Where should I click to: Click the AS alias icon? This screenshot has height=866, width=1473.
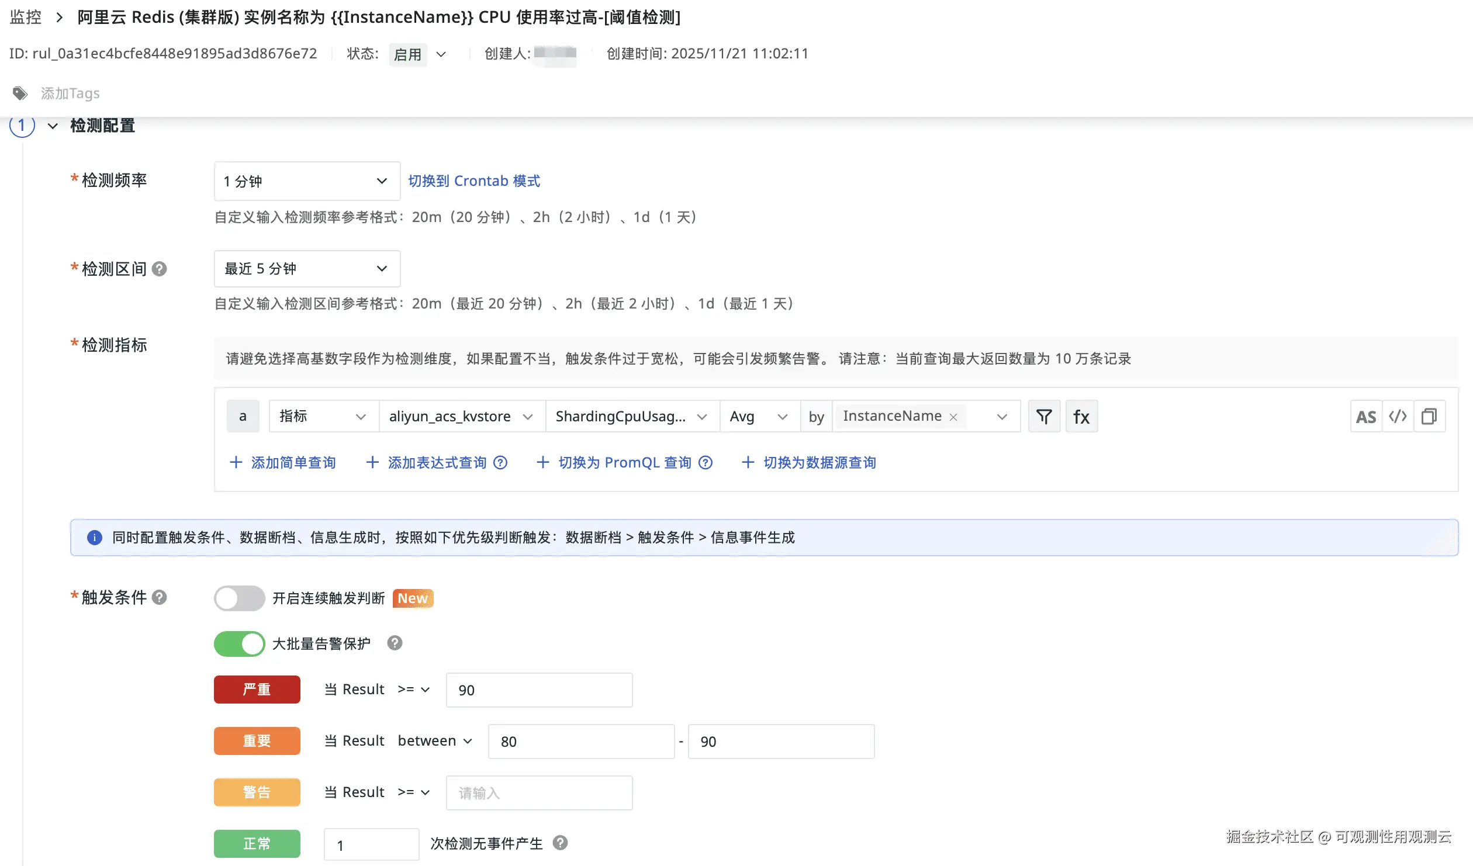click(1366, 416)
